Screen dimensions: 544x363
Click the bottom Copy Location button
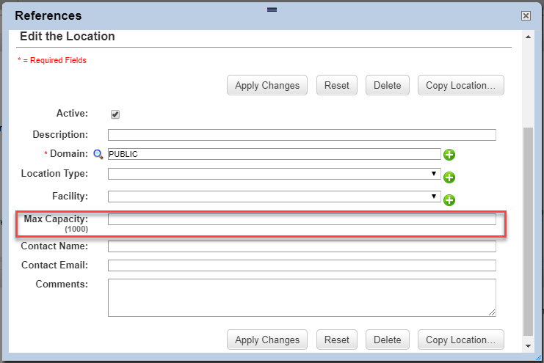[461, 340]
